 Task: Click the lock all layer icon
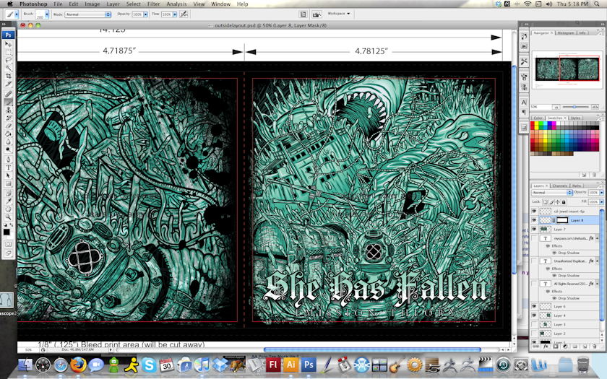pyautogui.click(x=563, y=202)
